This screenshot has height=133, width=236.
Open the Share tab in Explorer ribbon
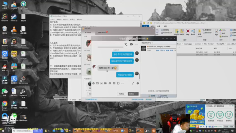[159, 26]
